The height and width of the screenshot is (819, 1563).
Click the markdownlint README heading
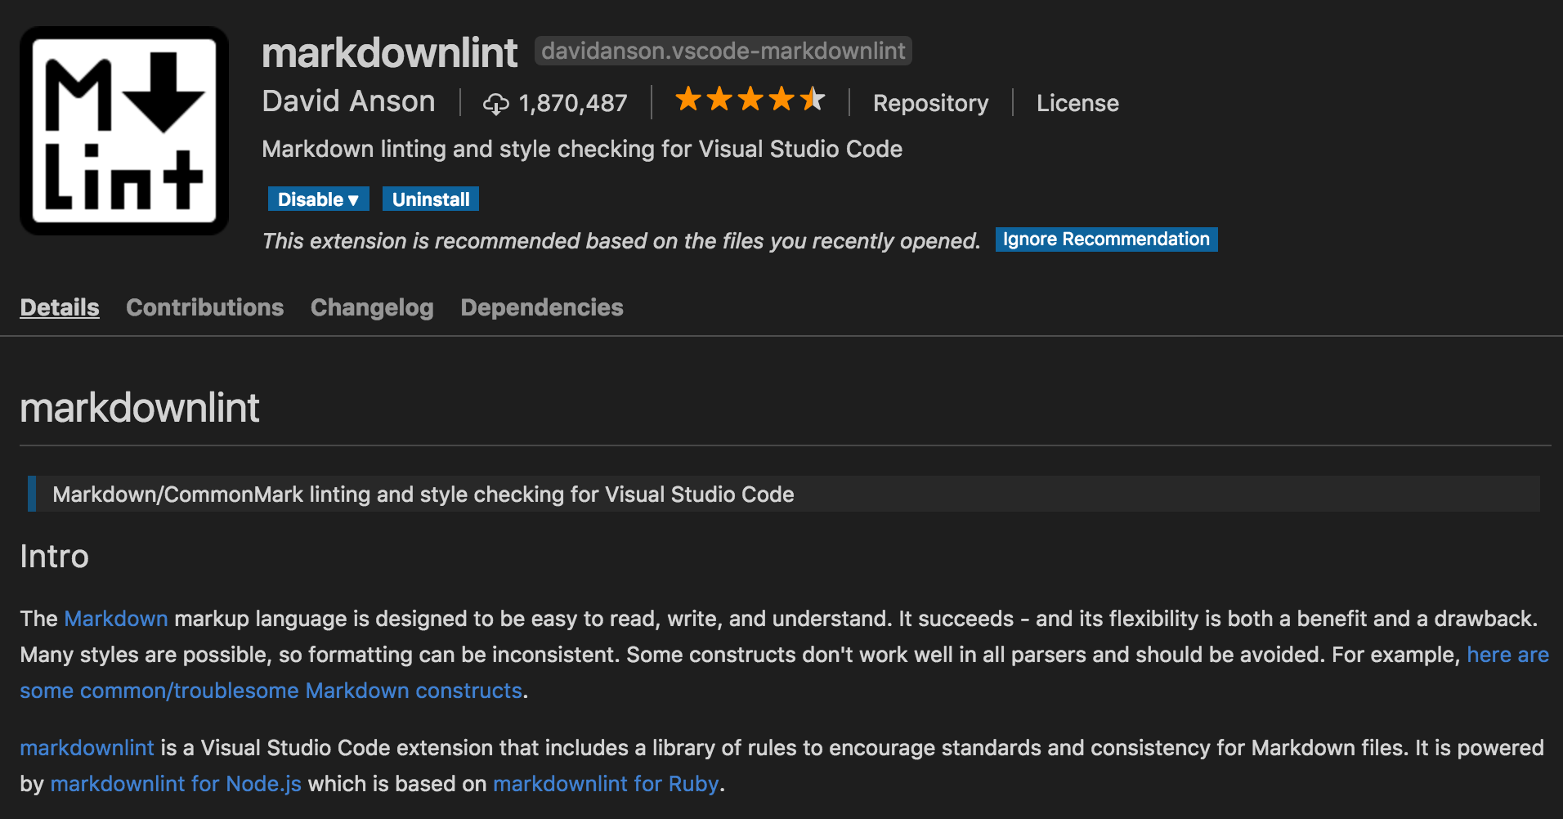tap(140, 408)
